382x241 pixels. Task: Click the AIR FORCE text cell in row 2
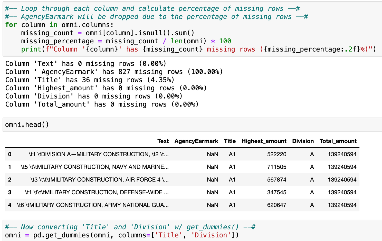pos(100,180)
